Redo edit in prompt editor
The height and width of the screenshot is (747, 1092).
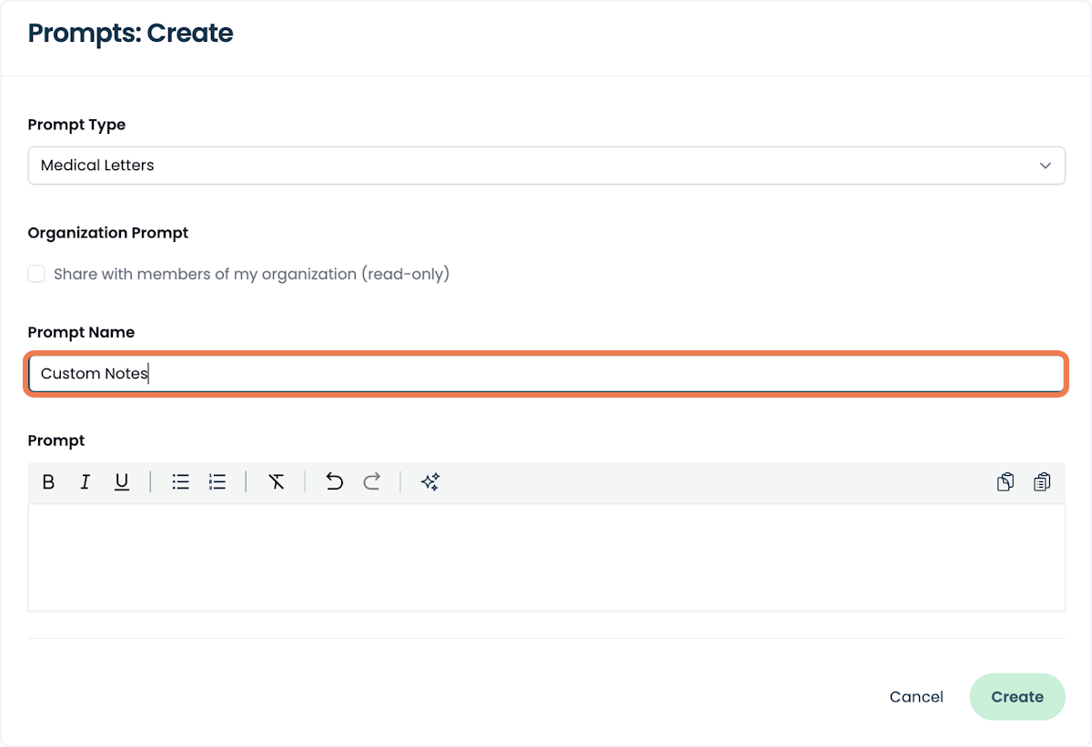[x=371, y=482]
